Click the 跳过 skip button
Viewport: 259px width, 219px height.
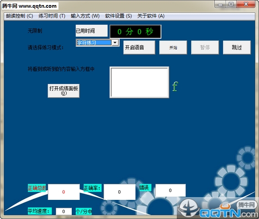(x=237, y=47)
